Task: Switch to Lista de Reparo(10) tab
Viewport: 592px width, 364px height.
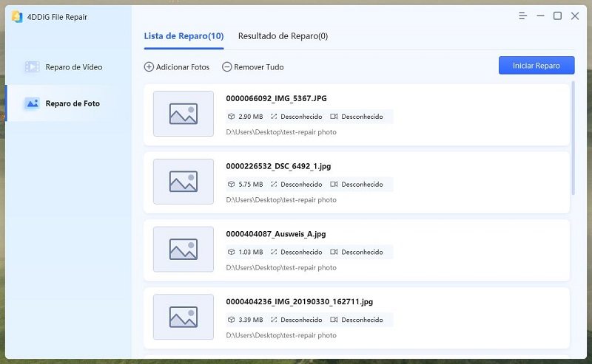Action: coord(184,36)
